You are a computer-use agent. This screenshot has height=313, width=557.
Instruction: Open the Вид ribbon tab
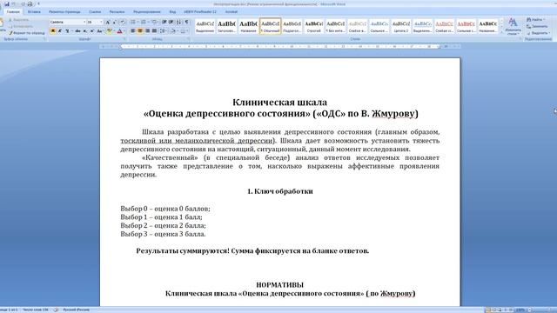(172, 11)
